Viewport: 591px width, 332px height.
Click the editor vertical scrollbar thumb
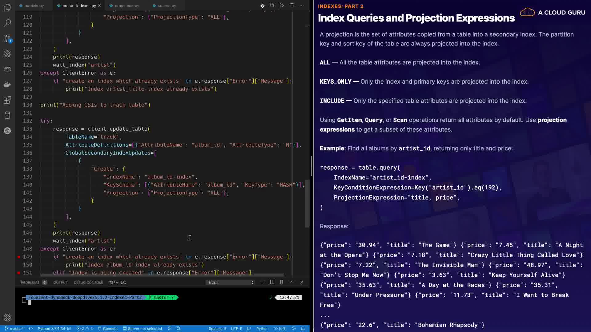click(x=307, y=204)
